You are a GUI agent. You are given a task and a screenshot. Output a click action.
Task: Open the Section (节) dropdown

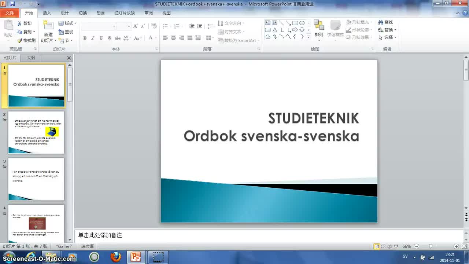coord(66,40)
